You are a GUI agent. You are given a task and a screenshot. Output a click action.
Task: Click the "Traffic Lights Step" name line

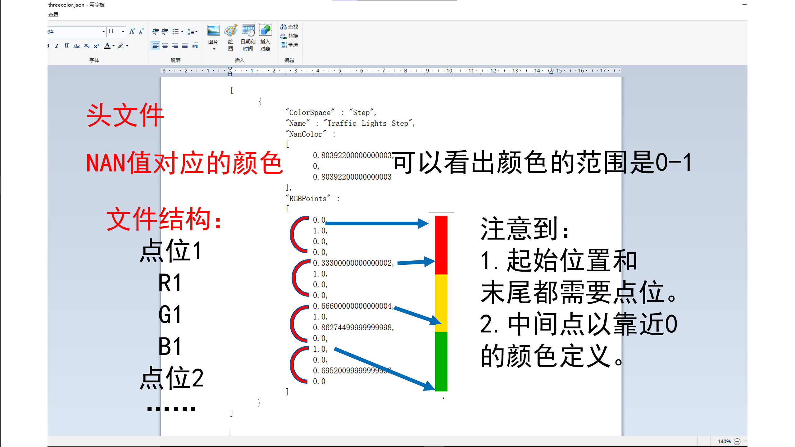(x=350, y=123)
